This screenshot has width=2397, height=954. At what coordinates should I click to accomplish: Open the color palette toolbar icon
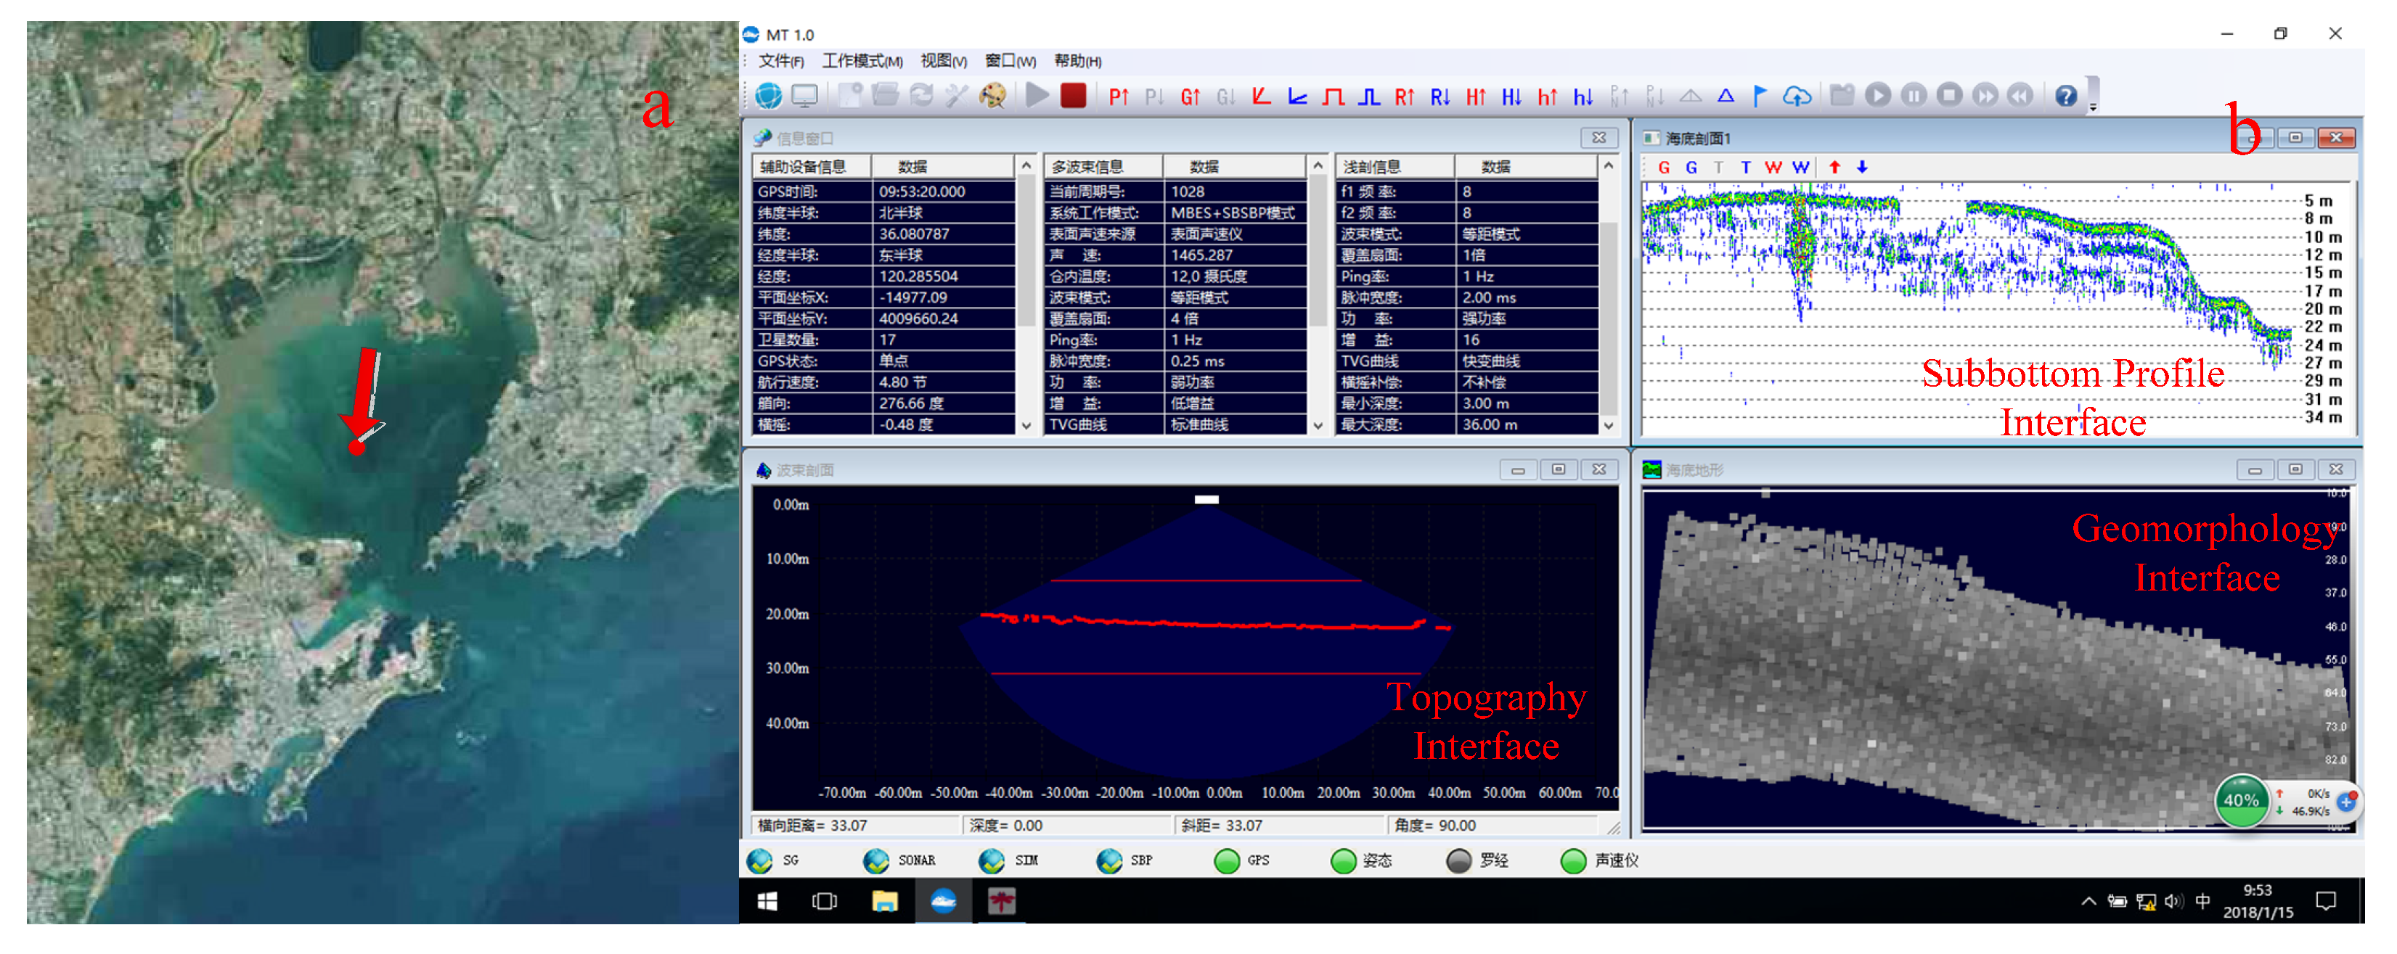point(992,95)
